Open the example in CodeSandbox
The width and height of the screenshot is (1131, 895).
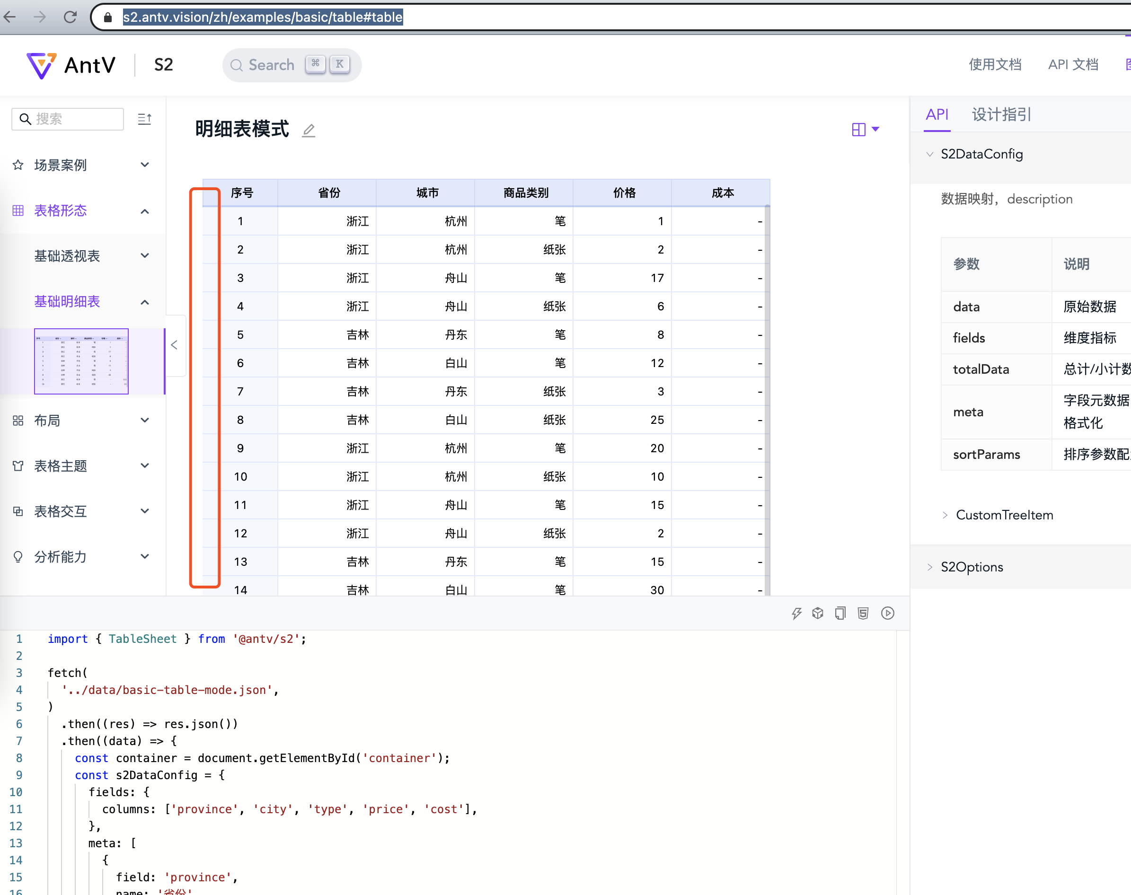coord(818,613)
